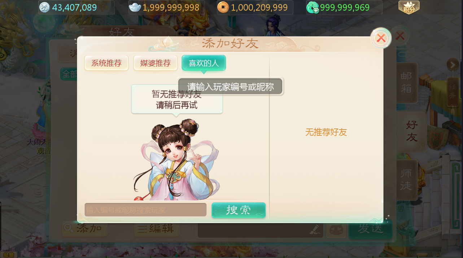This screenshot has width=463, height=258.
Task: Click the 添加 button with the magnifier
Action: [x=85, y=228]
